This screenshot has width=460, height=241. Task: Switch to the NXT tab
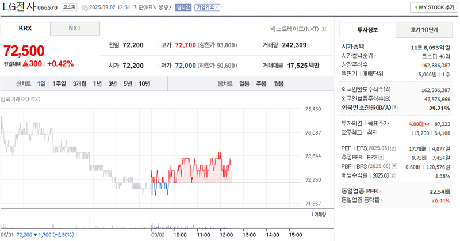click(75, 29)
